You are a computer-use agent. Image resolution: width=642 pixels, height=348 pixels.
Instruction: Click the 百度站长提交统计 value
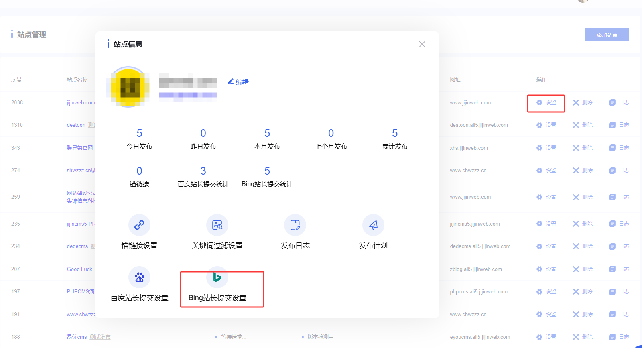click(203, 171)
